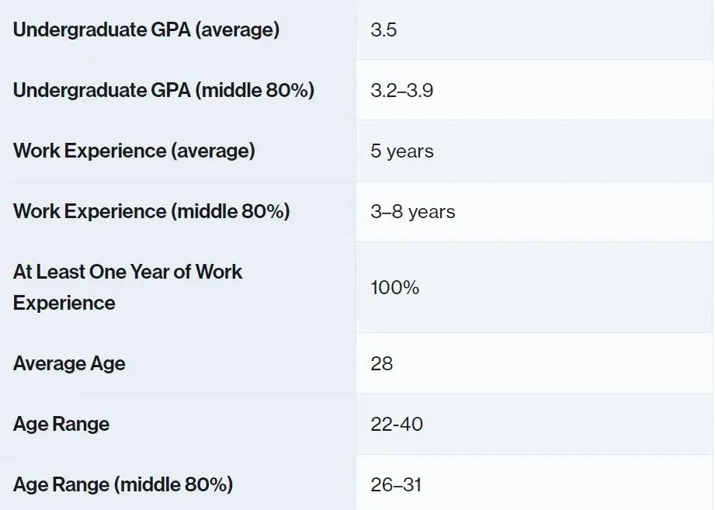Click the word Experience on second label line
The height and width of the screenshot is (510, 715).
(x=64, y=304)
